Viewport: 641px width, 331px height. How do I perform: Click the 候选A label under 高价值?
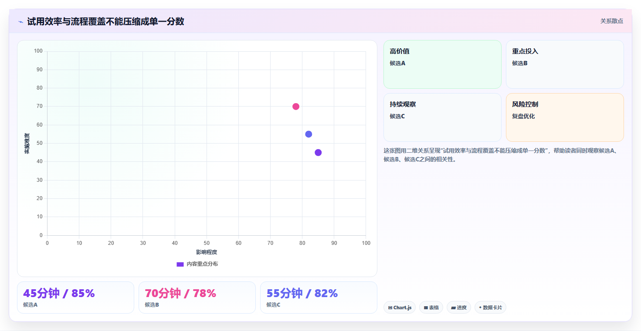[x=397, y=64]
